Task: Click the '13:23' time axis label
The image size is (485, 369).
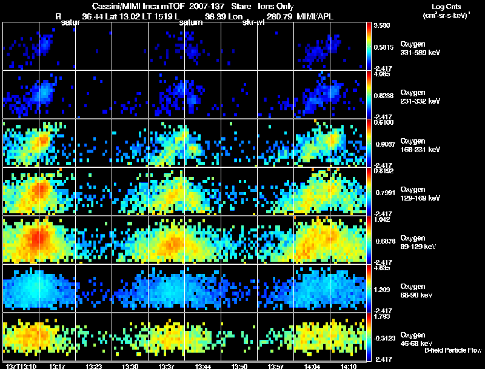Action: pos(94,367)
